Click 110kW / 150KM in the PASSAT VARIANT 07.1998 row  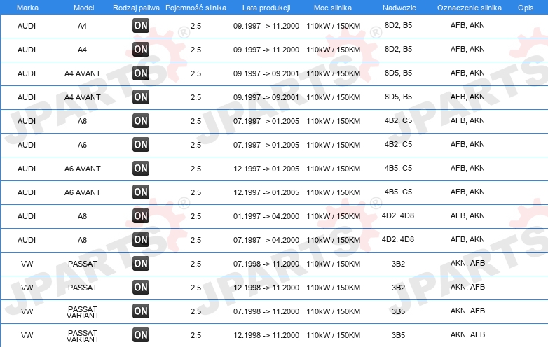[333, 311]
